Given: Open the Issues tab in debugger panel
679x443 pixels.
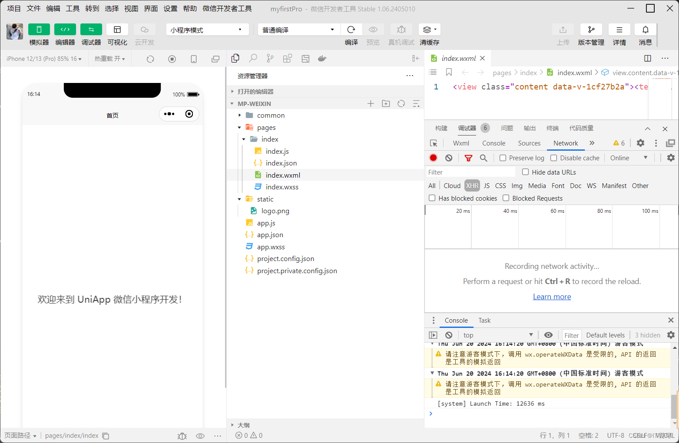Looking at the screenshot, I should pyautogui.click(x=507, y=128).
